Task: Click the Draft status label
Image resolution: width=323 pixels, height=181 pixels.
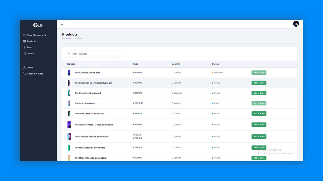Action: tap(216, 103)
